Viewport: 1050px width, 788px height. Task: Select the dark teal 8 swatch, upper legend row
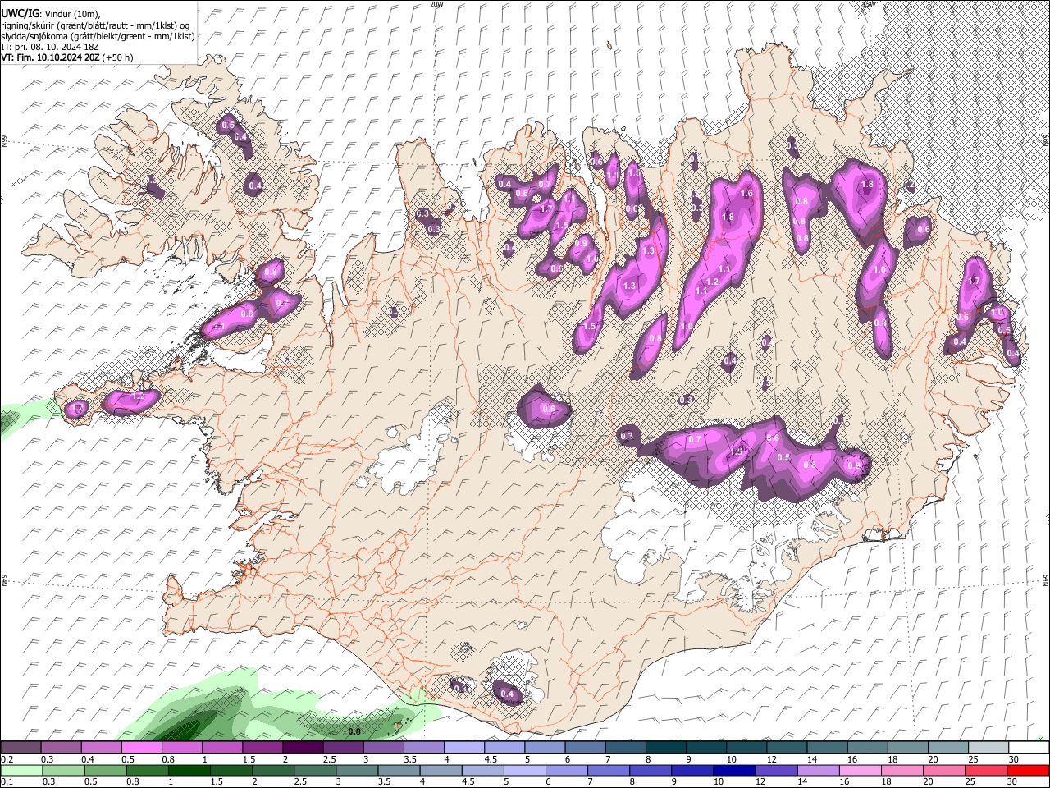665,748
